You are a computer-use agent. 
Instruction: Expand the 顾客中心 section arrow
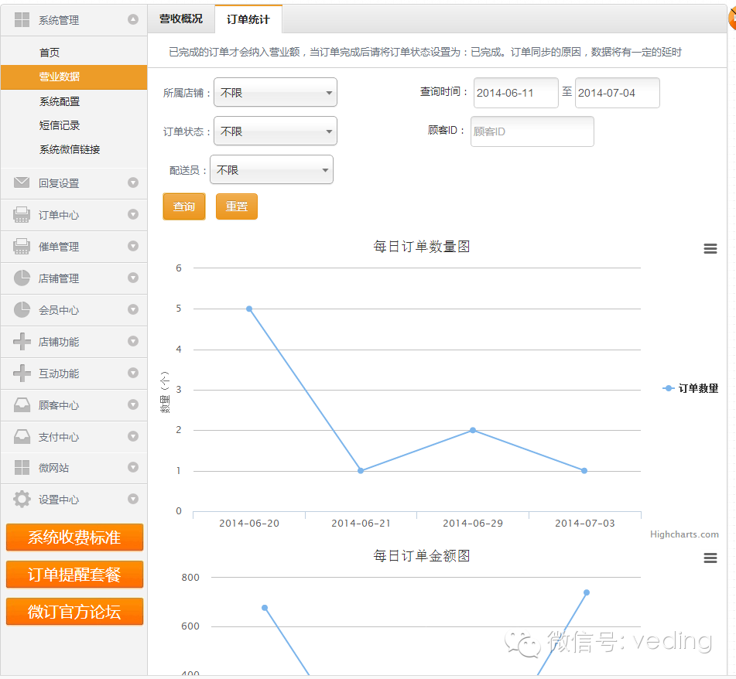coord(133,404)
